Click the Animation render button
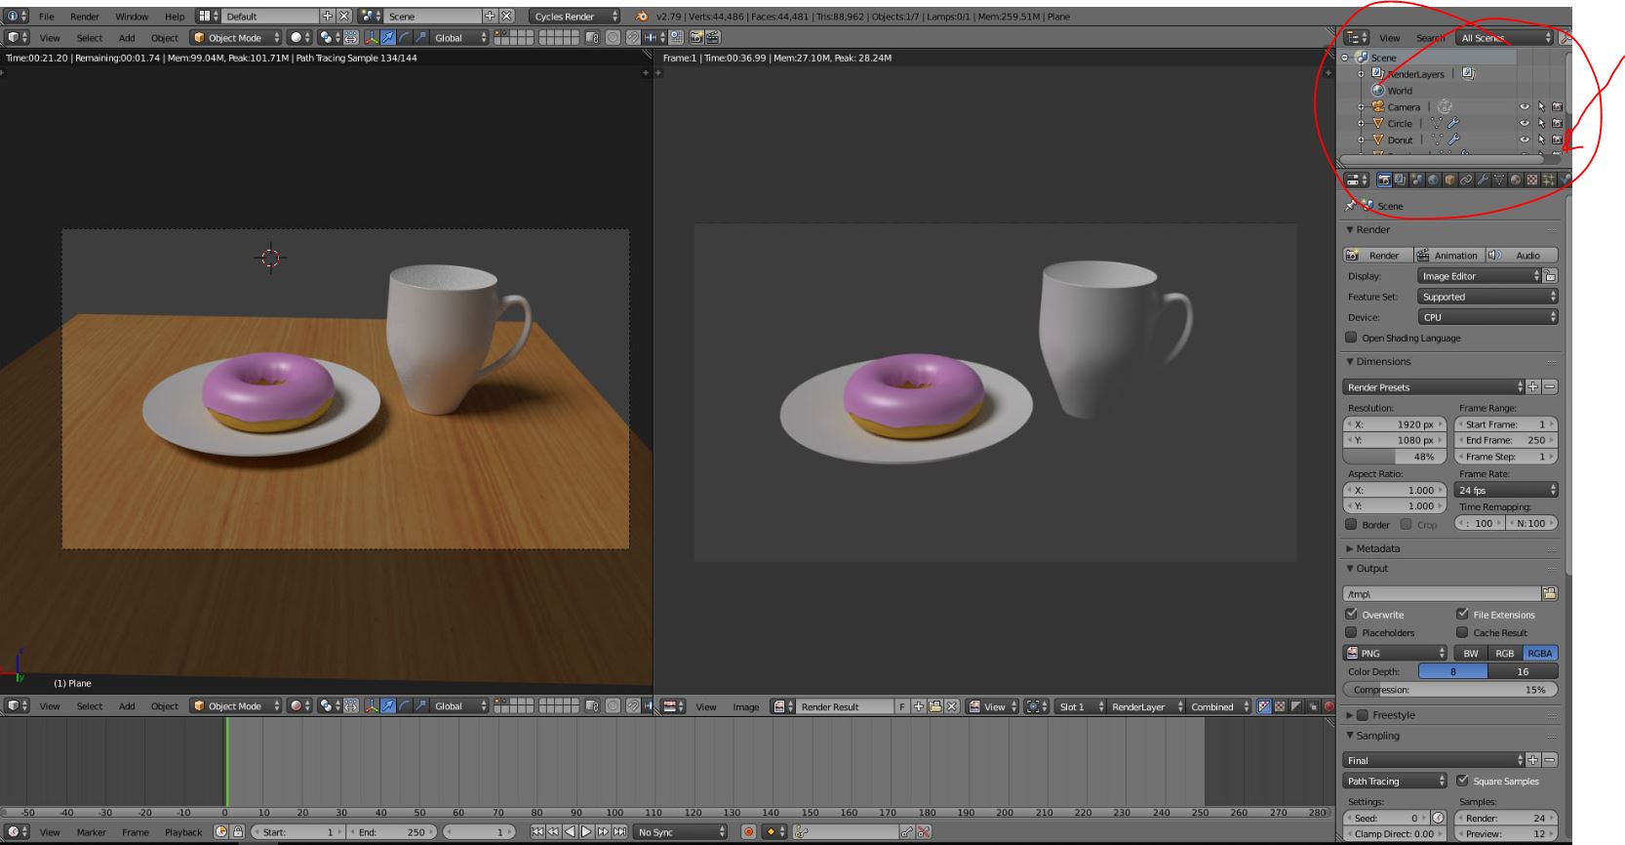The height and width of the screenshot is (845, 1625). click(x=1449, y=256)
